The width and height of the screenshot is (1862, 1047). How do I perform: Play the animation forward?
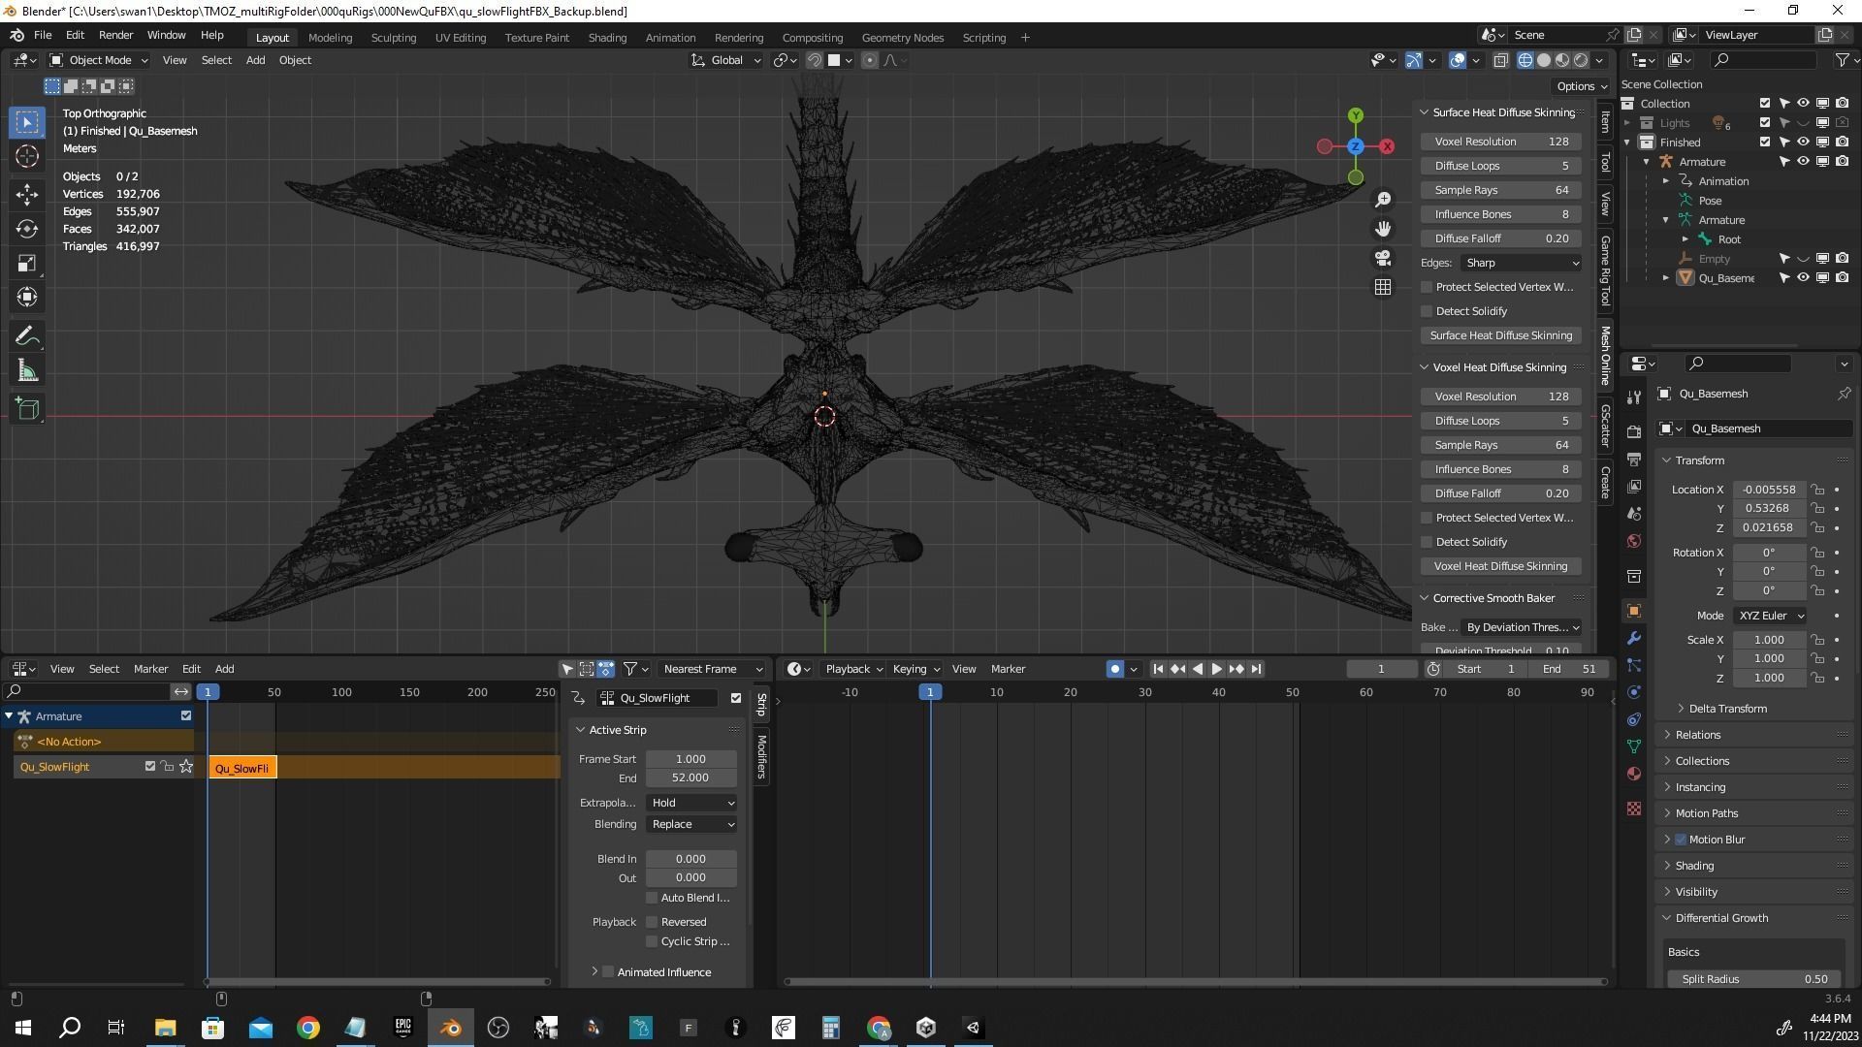tap(1216, 669)
